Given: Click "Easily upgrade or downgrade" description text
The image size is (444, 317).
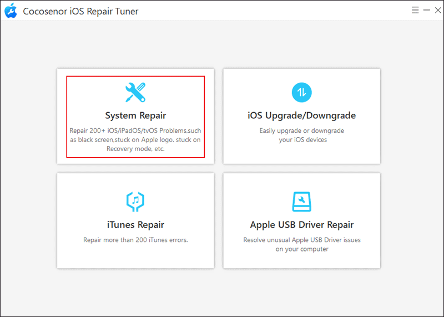Looking at the screenshot, I should point(301,135).
